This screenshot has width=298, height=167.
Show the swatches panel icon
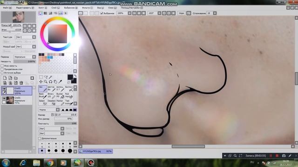click(61, 13)
